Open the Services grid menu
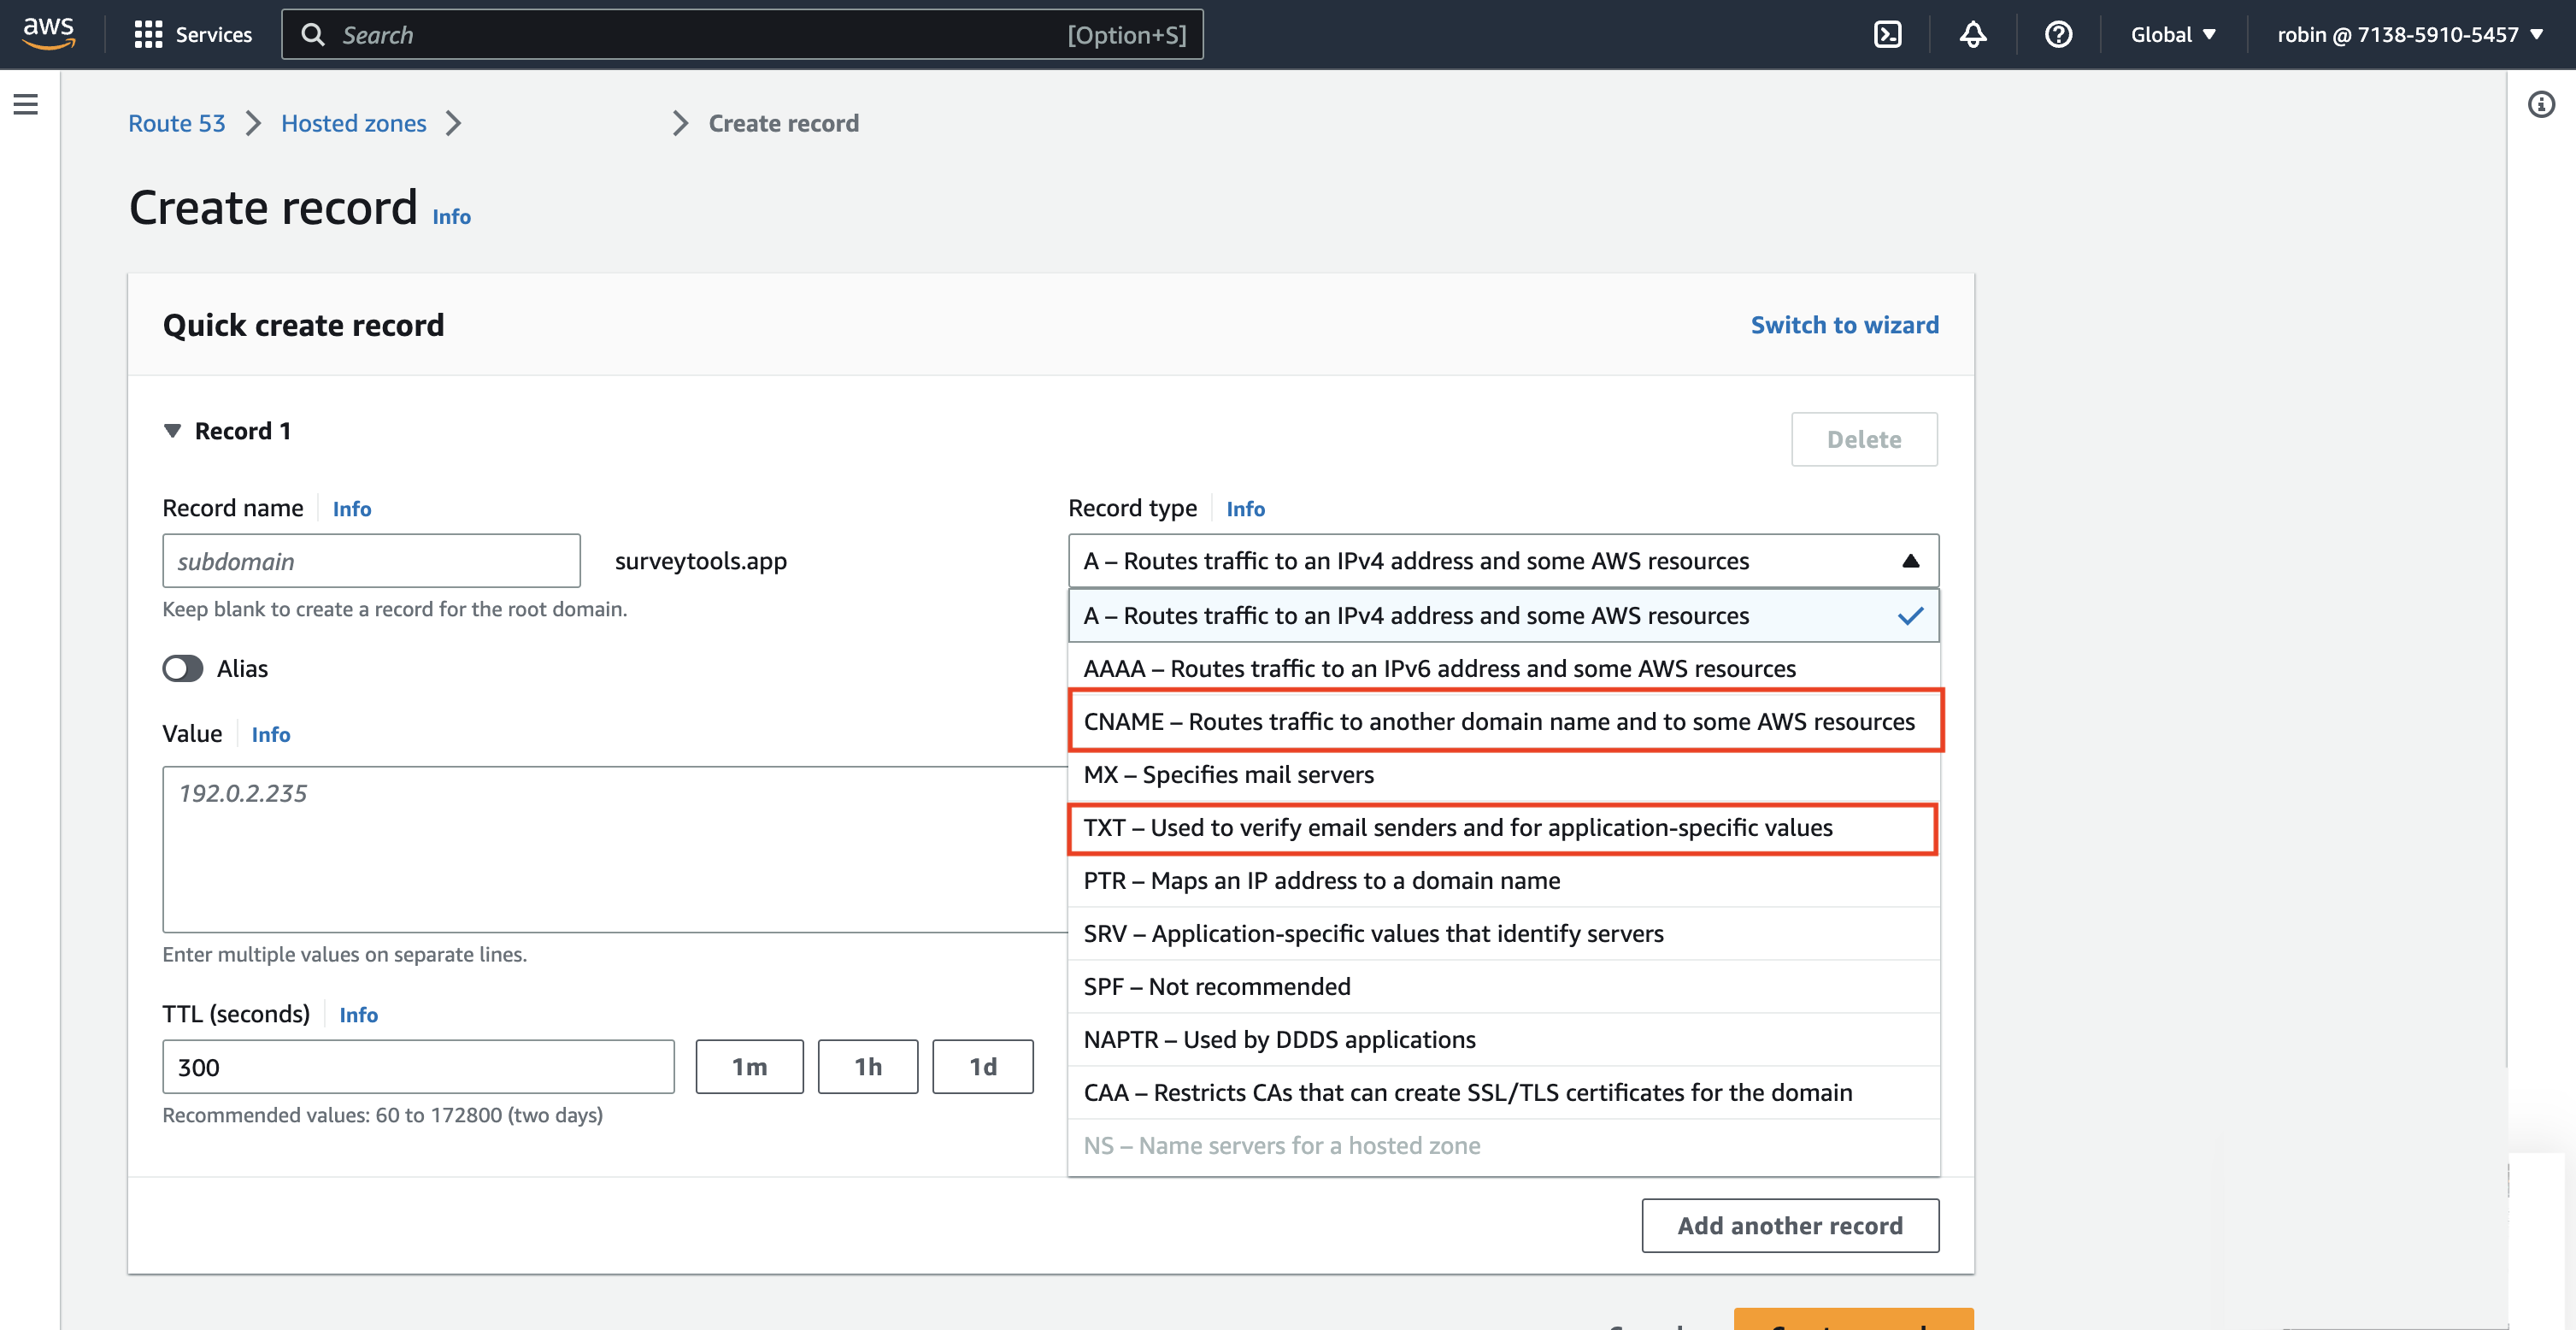Image resolution: width=2576 pixels, height=1330 pixels. [148, 35]
